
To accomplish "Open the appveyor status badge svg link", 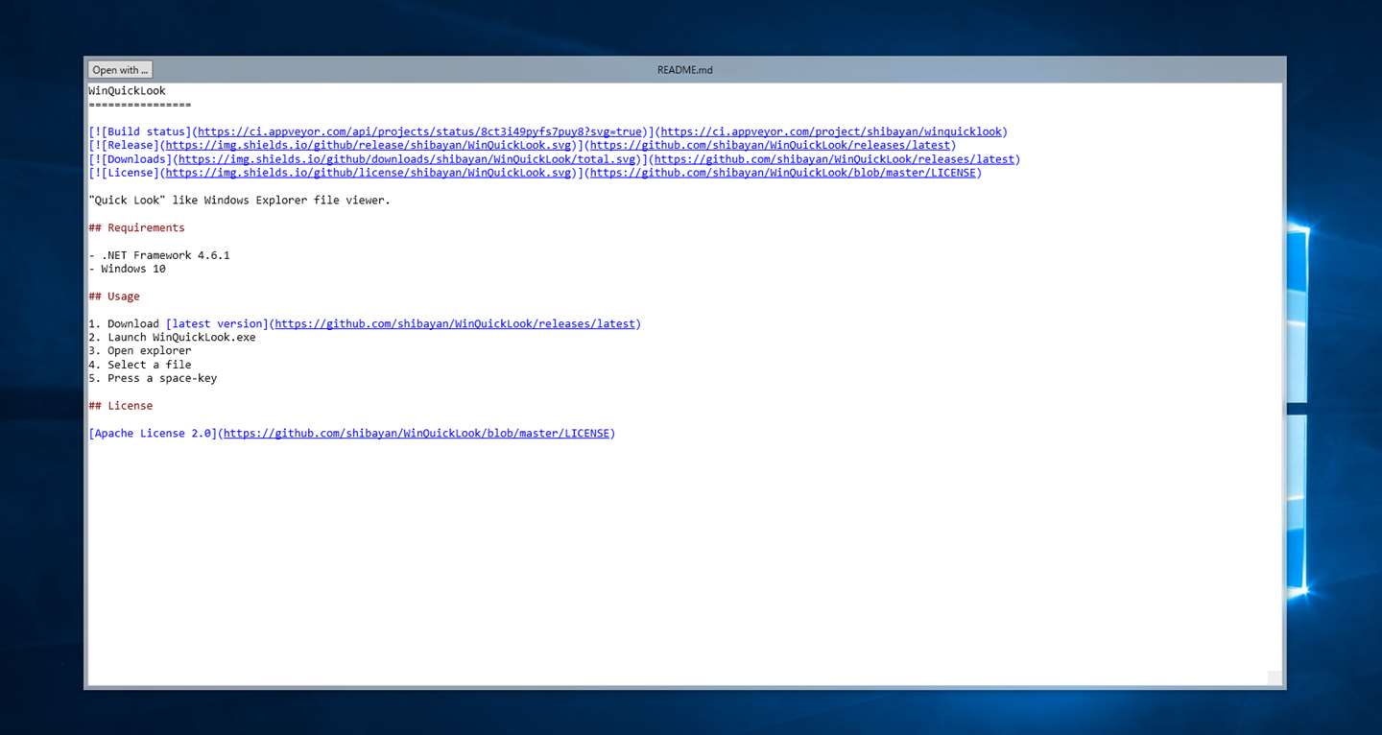I will pyautogui.click(x=420, y=132).
